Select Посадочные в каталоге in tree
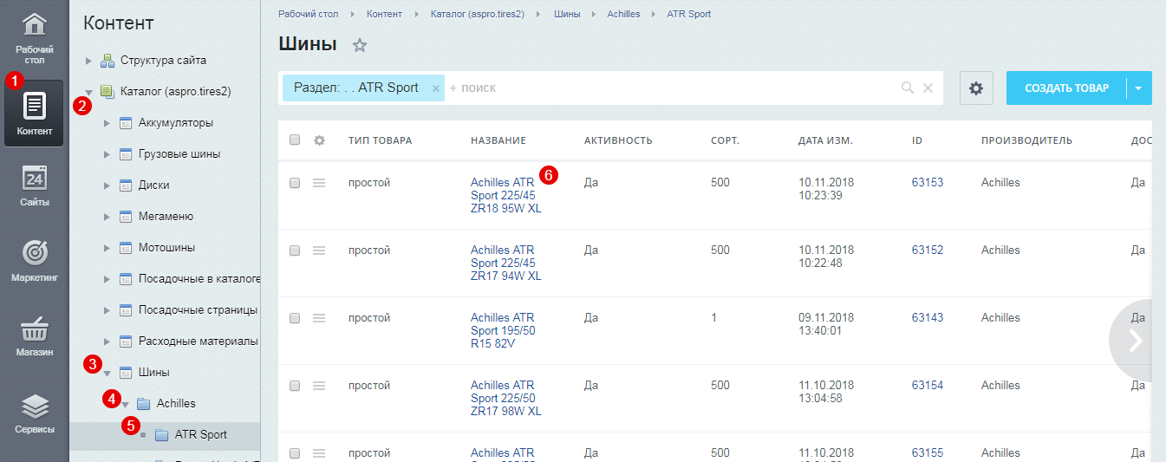Screen dimensions: 1166x462 coord(199,279)
